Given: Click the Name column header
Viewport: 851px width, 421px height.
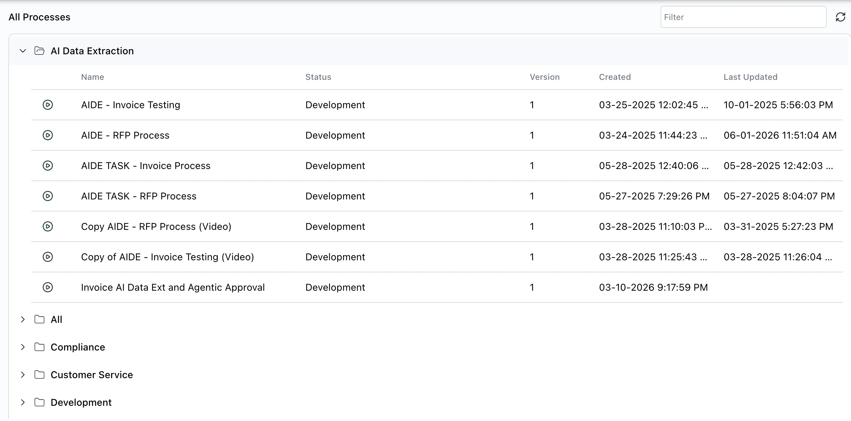Looking at the screenshot, I should (x=92, y=77).
